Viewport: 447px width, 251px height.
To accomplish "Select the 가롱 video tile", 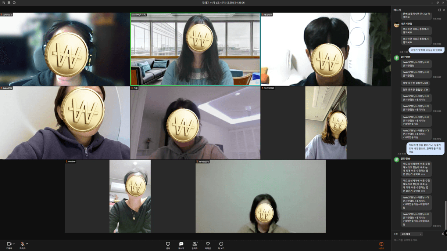I will (195, 123).
